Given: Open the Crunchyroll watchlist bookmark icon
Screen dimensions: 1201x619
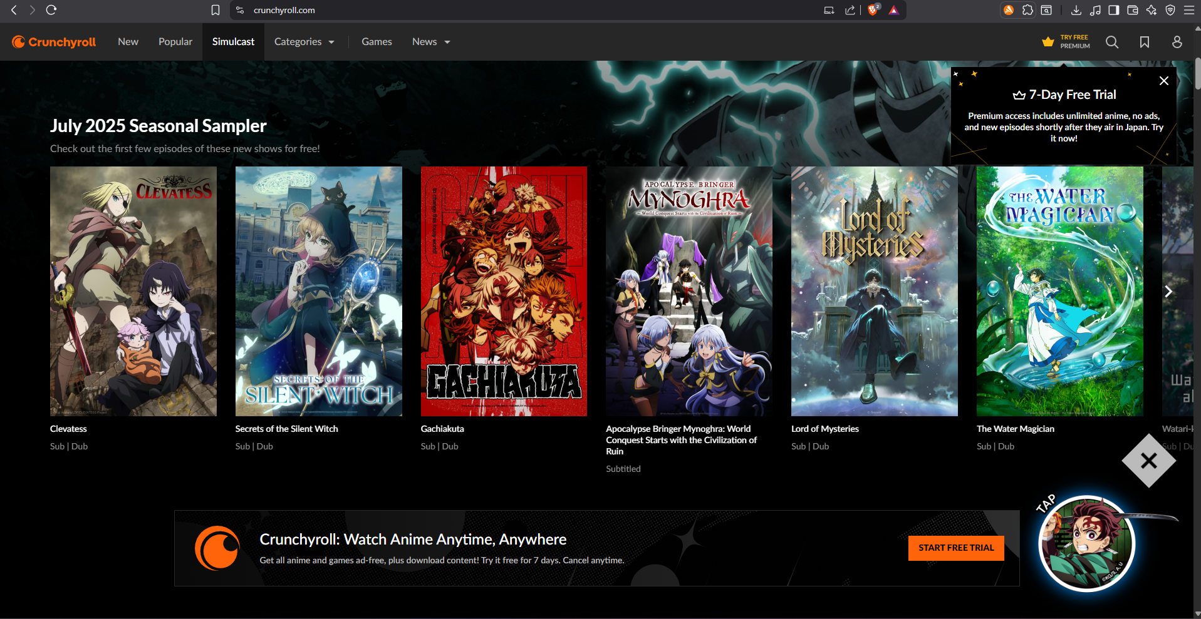Looking at the screenshot, I should [x=1145, y=42].
